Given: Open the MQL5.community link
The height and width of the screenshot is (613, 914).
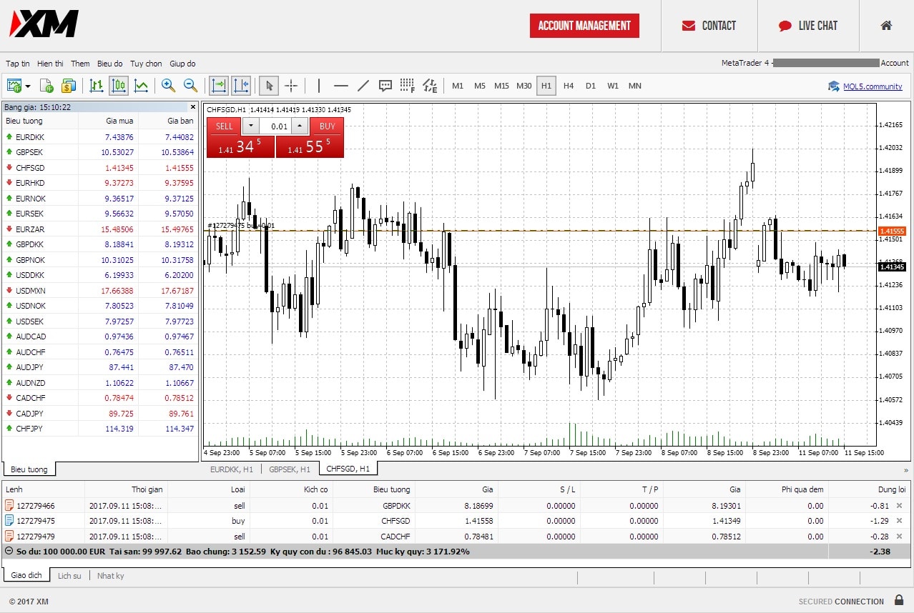Looking at the screenshot, I should click(x=872, y=86).
